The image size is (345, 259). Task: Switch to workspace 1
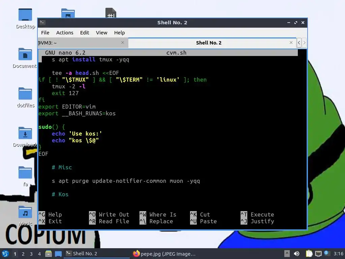15,254
